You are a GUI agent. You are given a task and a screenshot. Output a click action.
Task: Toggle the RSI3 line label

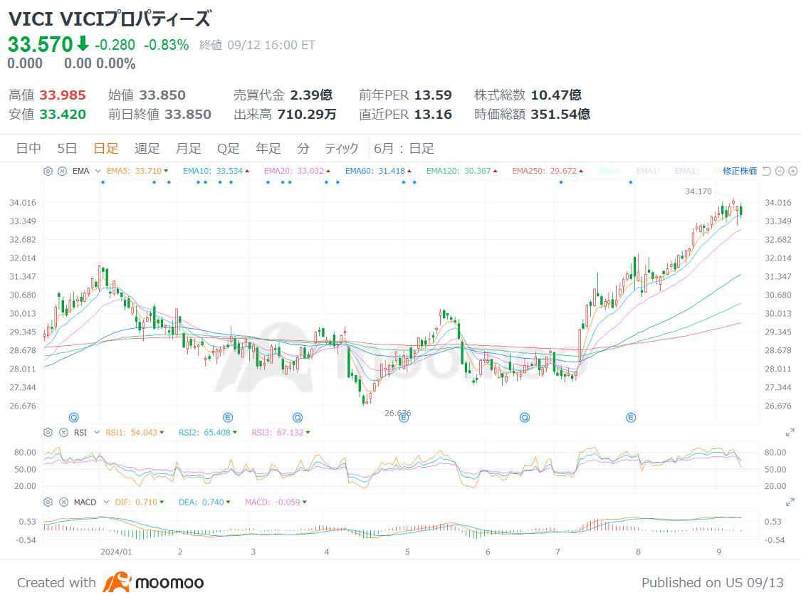tap(281, 433)
